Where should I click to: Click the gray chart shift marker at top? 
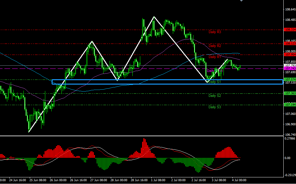point(242,1)
